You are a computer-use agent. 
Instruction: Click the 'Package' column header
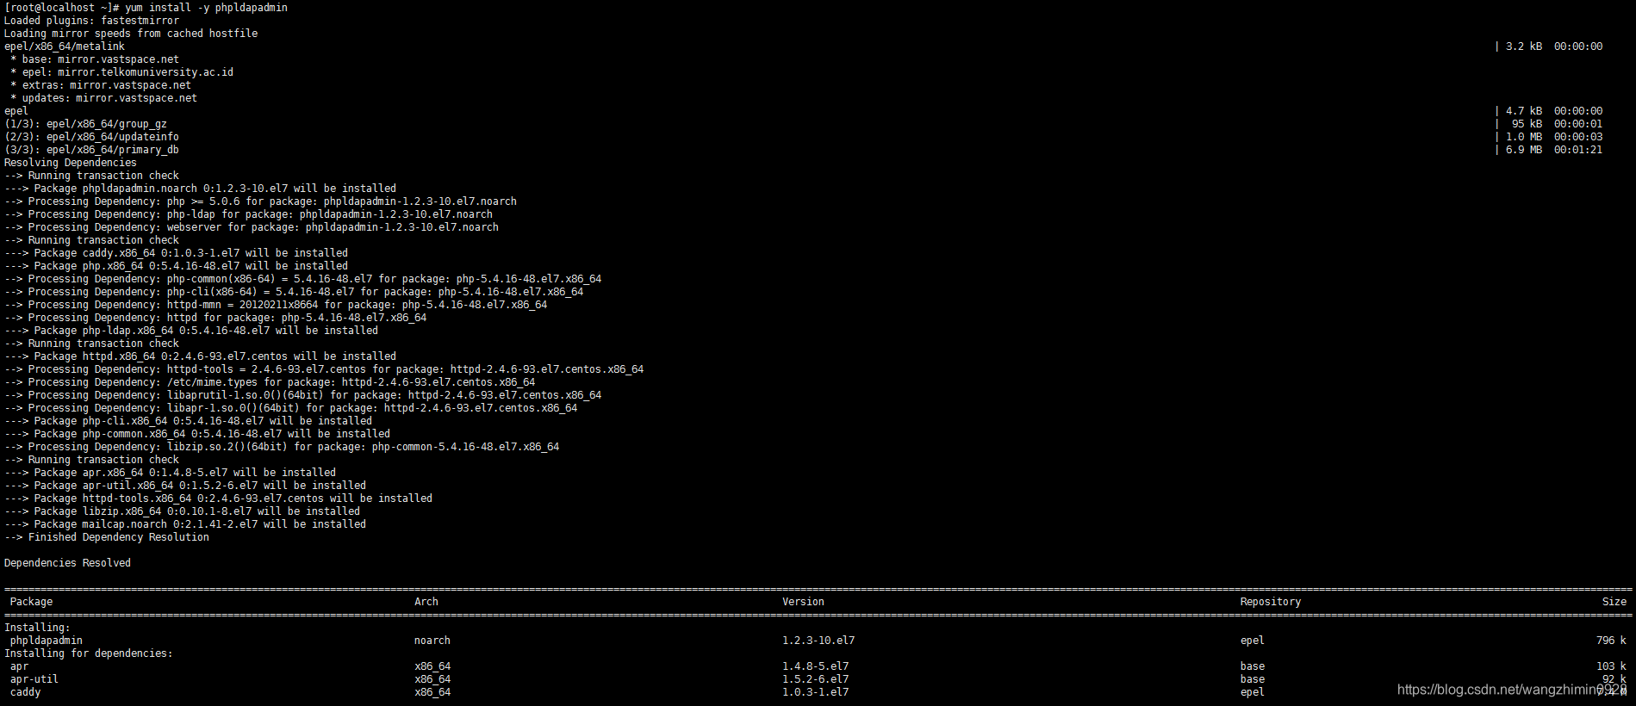(32, 602)
